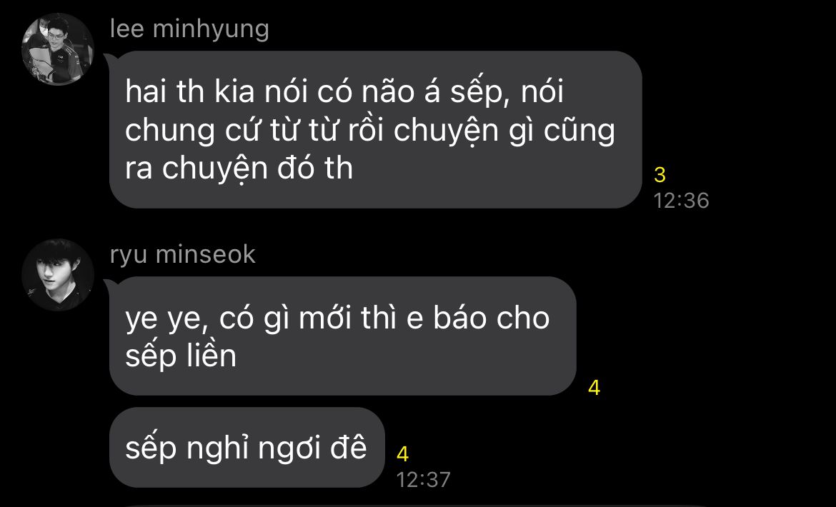Open ryu minseok's profile avatar
The width and height of the screenshot is (836, 507).
pos(58,274)
